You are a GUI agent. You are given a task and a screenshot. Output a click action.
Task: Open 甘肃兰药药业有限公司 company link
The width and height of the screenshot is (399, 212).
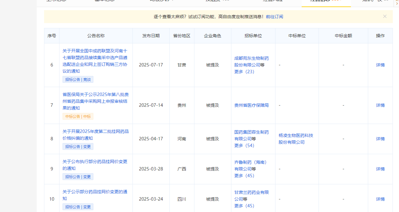click(251, 196)
